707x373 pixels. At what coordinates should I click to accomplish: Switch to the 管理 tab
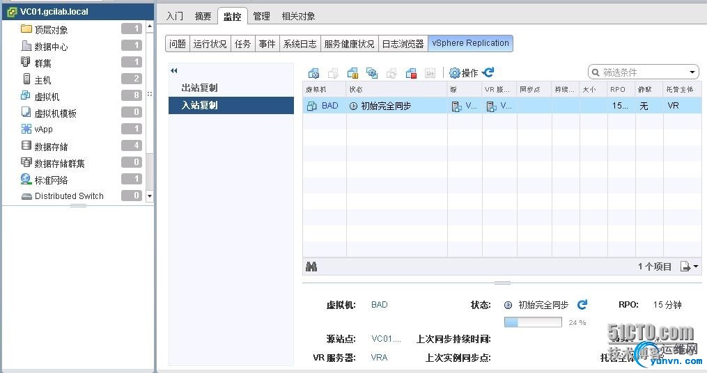tap(261, 16)
